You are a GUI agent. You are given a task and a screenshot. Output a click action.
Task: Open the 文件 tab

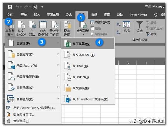tap(10, 15)
